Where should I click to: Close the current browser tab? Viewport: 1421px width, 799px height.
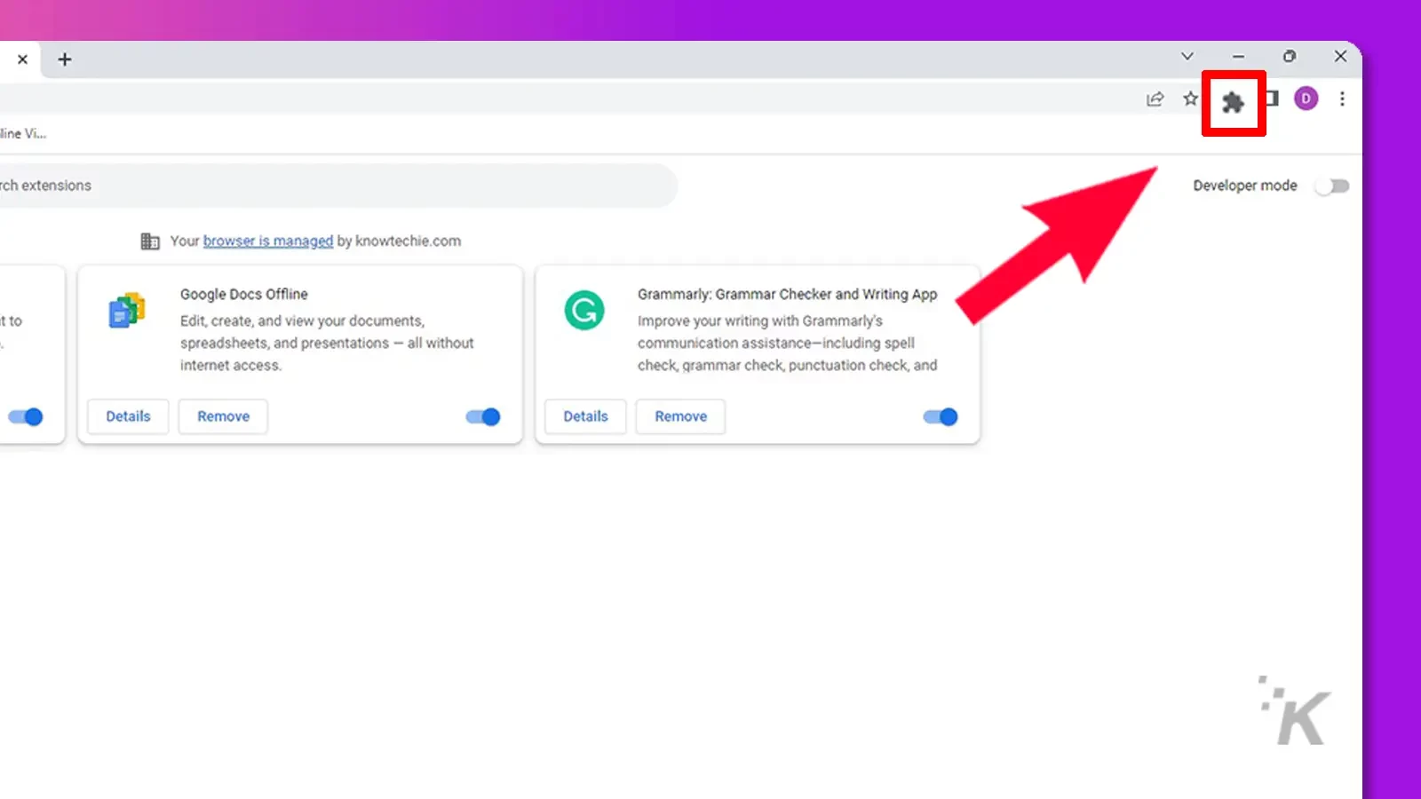[22, 59]
